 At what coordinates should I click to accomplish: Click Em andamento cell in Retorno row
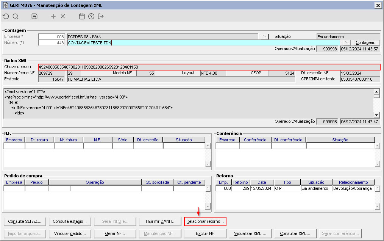tap(317, 189)
